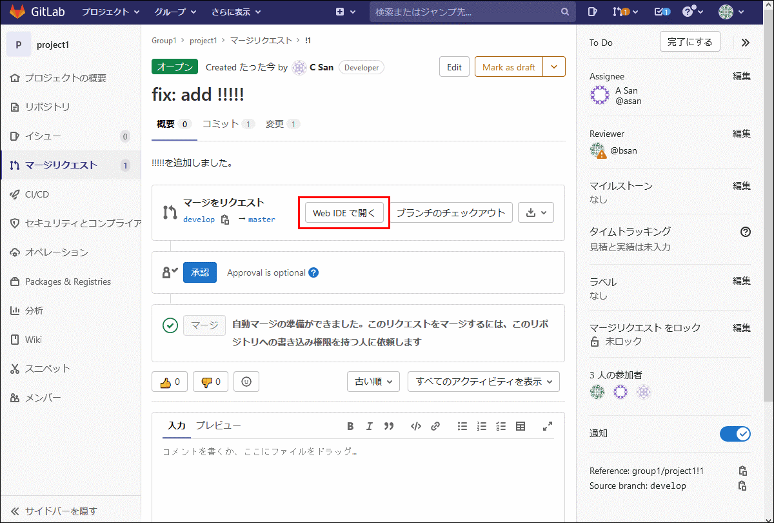Switch to the 概要 tab
This screenshot has width=774, height=523.
coord(174,124)
